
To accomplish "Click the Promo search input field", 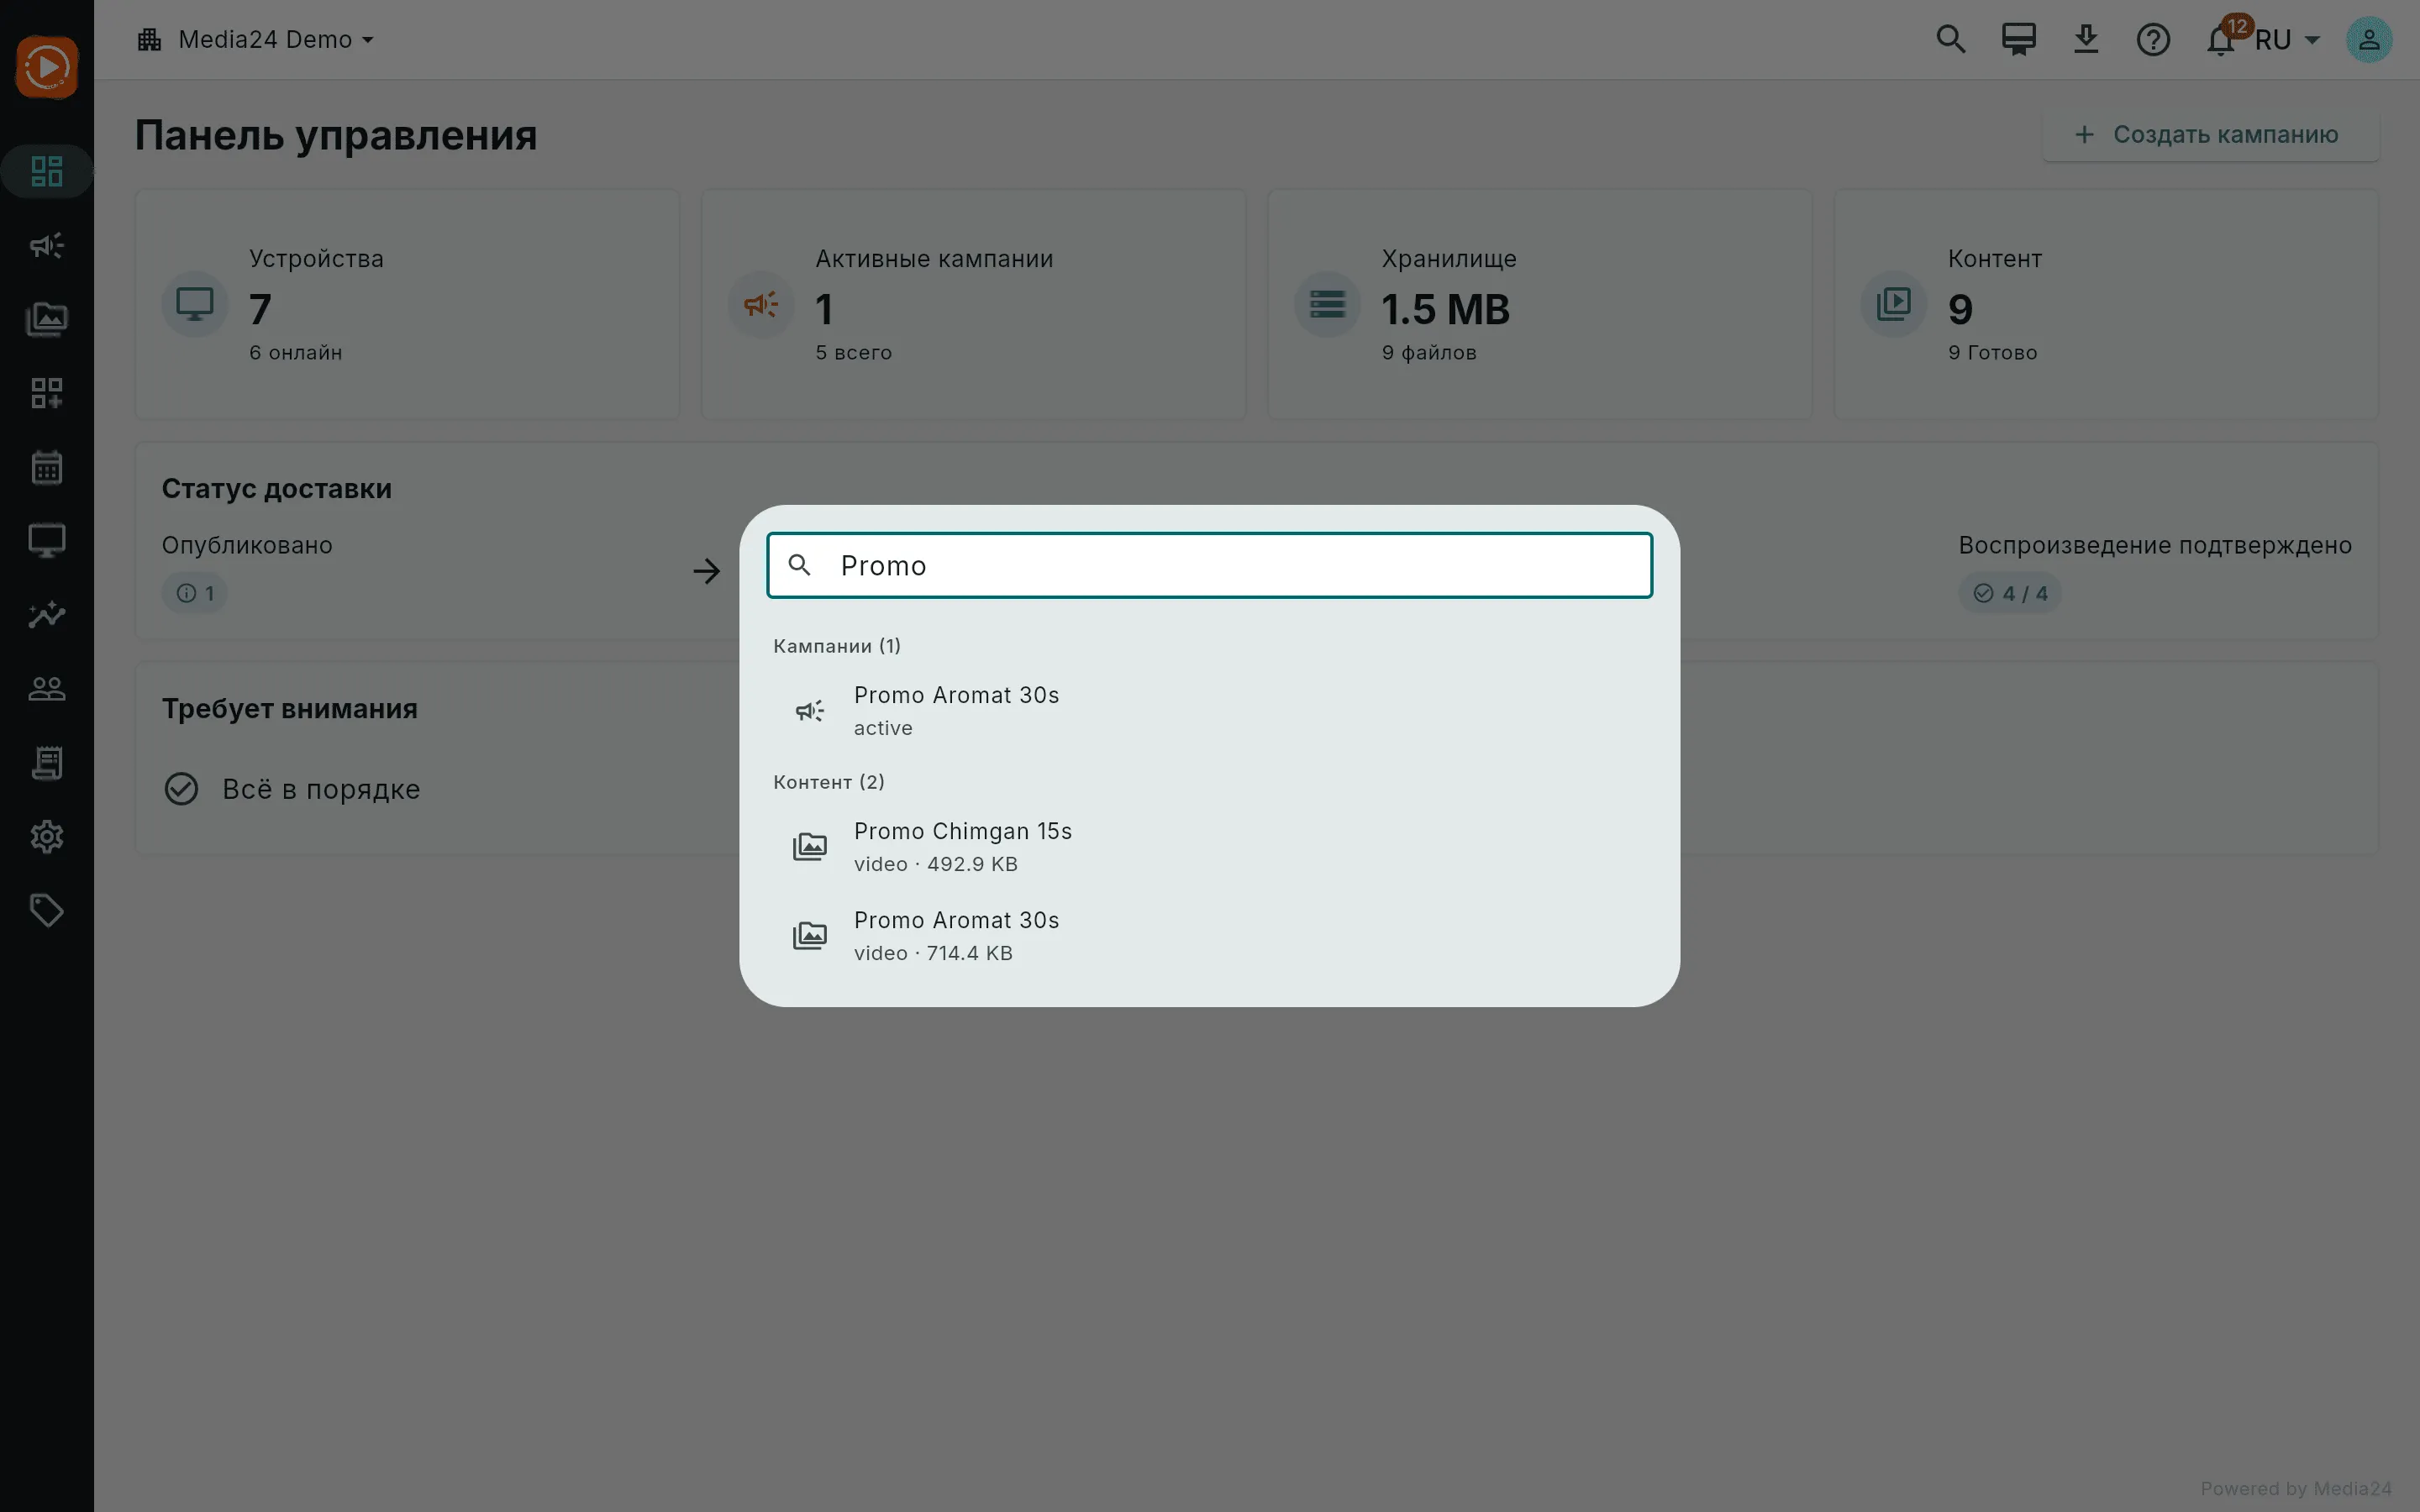I will coord(1209,566).
